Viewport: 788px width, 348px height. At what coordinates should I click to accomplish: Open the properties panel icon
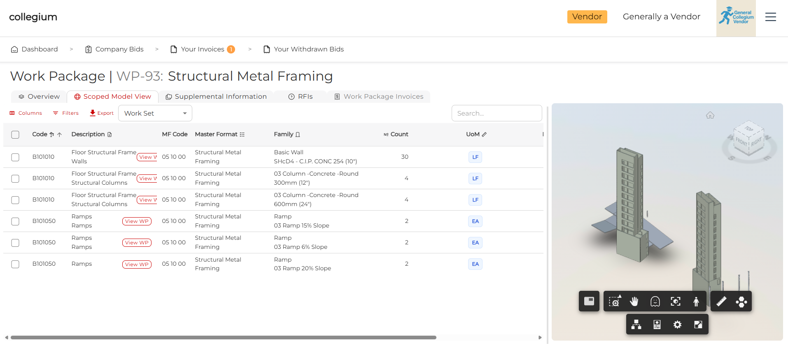(x=657, y=325)
